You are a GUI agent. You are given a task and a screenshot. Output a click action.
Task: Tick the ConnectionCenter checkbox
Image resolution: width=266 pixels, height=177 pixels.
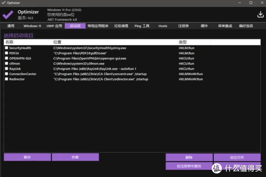(6, 74)
